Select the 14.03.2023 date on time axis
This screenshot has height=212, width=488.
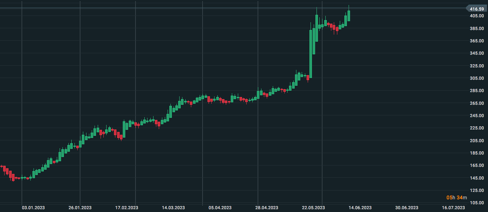tap(173, 208)
